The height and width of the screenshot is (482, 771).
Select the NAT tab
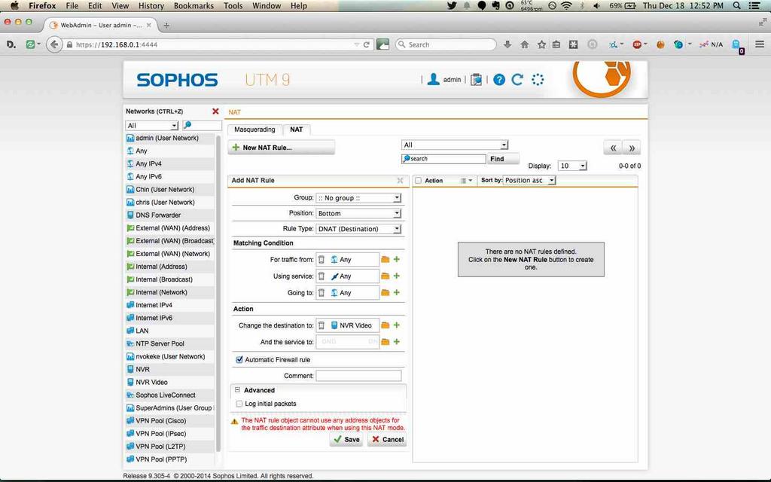[297, 130]
